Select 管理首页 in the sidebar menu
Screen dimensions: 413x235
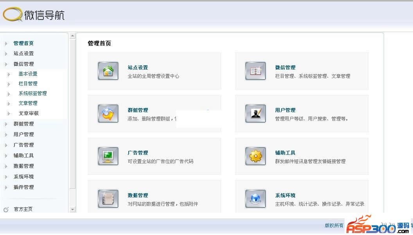23,43
